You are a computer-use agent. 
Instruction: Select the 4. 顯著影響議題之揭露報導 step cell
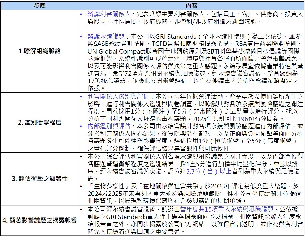(x=40, y=220)
